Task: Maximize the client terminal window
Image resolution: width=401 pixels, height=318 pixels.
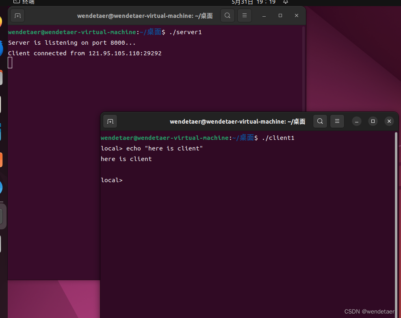Action: coord(373,121)
